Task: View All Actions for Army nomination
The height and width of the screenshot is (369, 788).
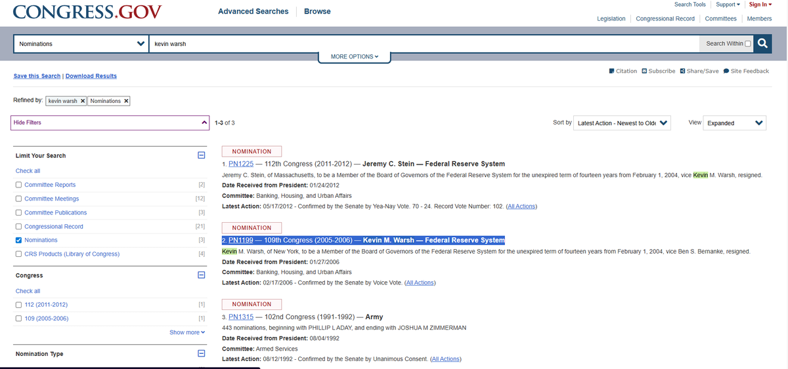Action: tap(446, 359)
